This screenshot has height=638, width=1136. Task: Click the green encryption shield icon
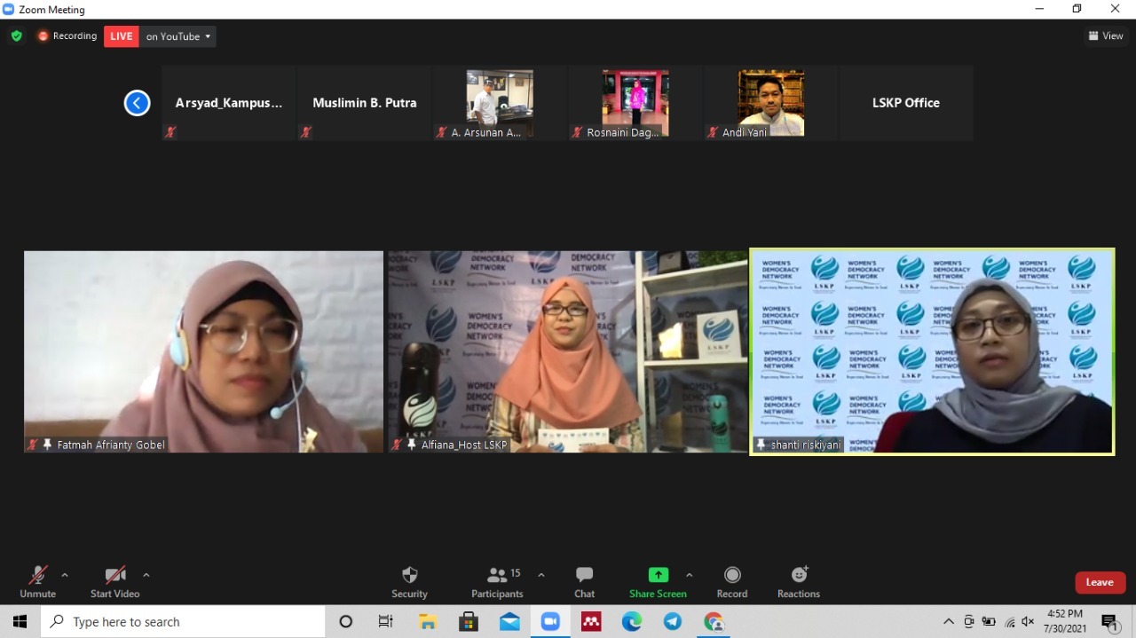coord(17,36)
